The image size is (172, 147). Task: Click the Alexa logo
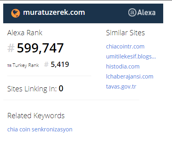pyautogui.click(x=142, y=13)
